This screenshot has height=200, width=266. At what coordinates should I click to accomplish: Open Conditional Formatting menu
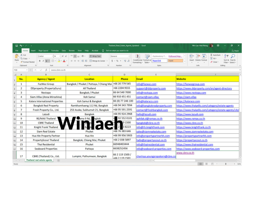(x=138, y=59)
